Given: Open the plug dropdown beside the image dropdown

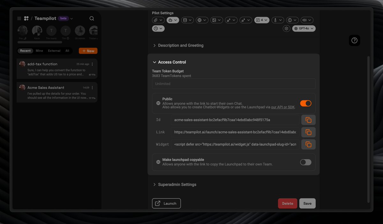Looking at the screenshot, I should (x=231, y=20).
